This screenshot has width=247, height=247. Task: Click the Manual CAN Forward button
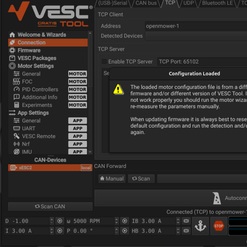pyautogui.click(x=112, y=178)
